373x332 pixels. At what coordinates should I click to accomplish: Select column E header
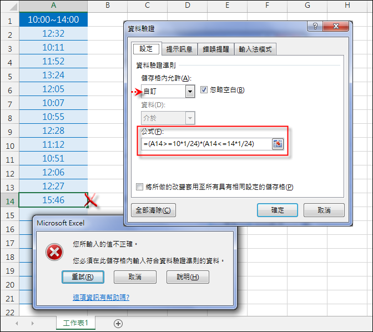pos(227,6)
